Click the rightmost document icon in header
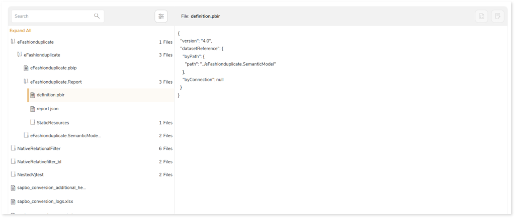Image resolution: width=515 pixels, height=218 pixels. point(497,16)
